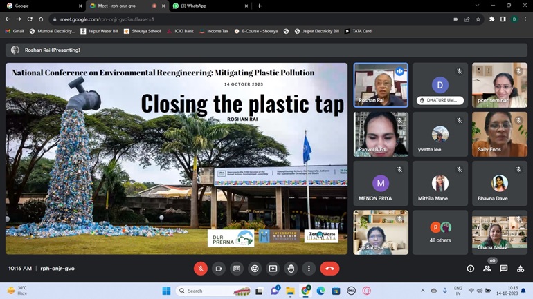Expand the browser tab search chevron

[478, 6]
